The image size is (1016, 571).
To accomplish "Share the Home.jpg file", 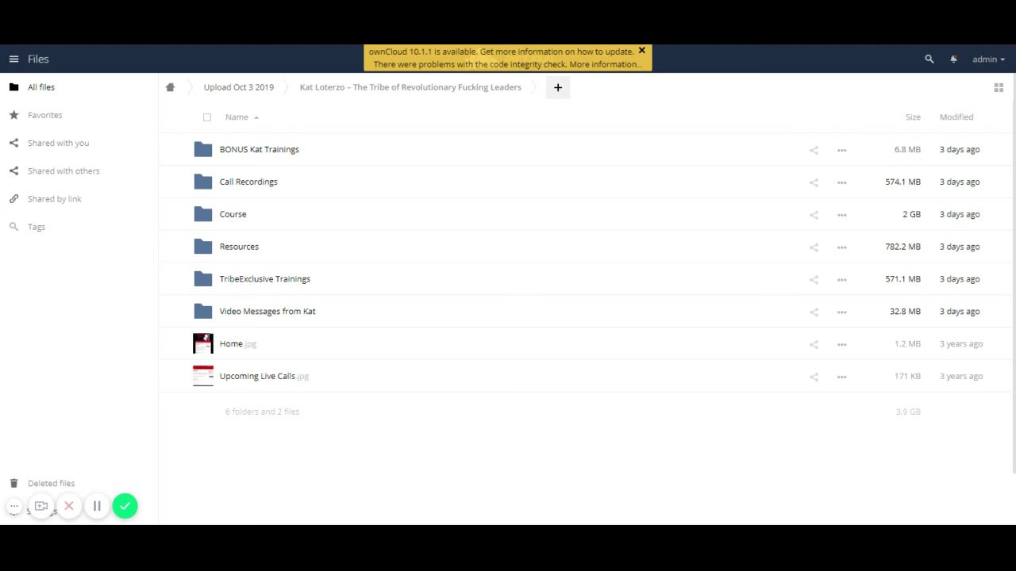I will tap(814, 344).
